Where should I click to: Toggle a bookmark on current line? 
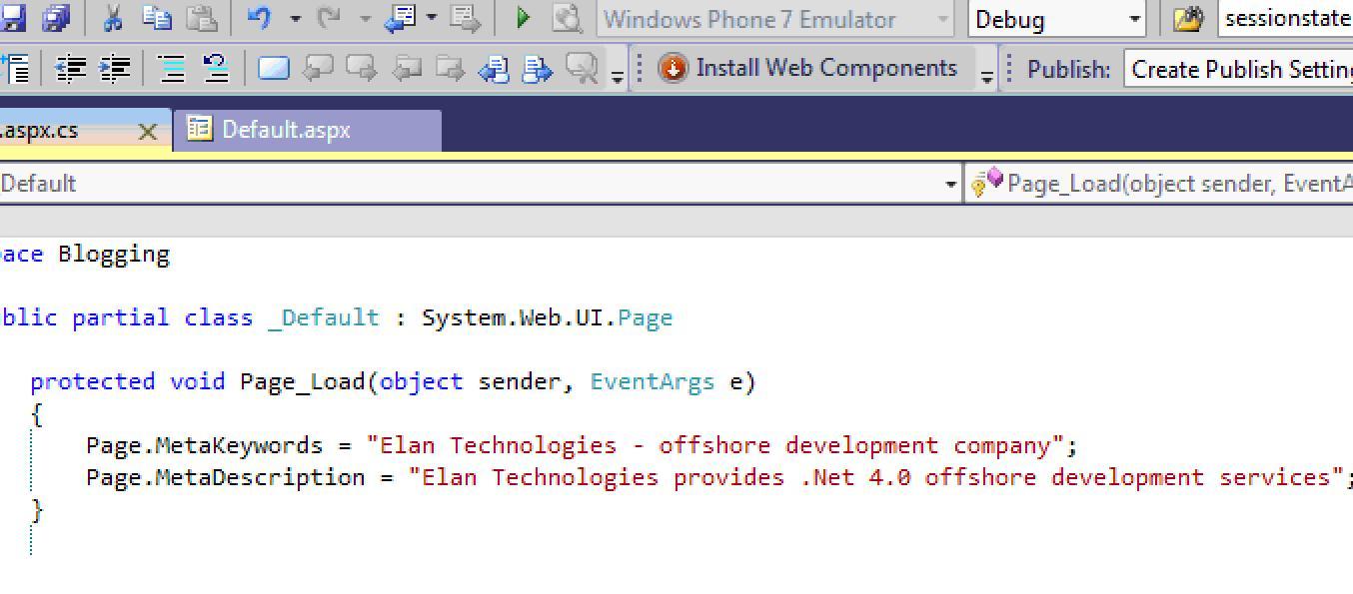point(274,68)
